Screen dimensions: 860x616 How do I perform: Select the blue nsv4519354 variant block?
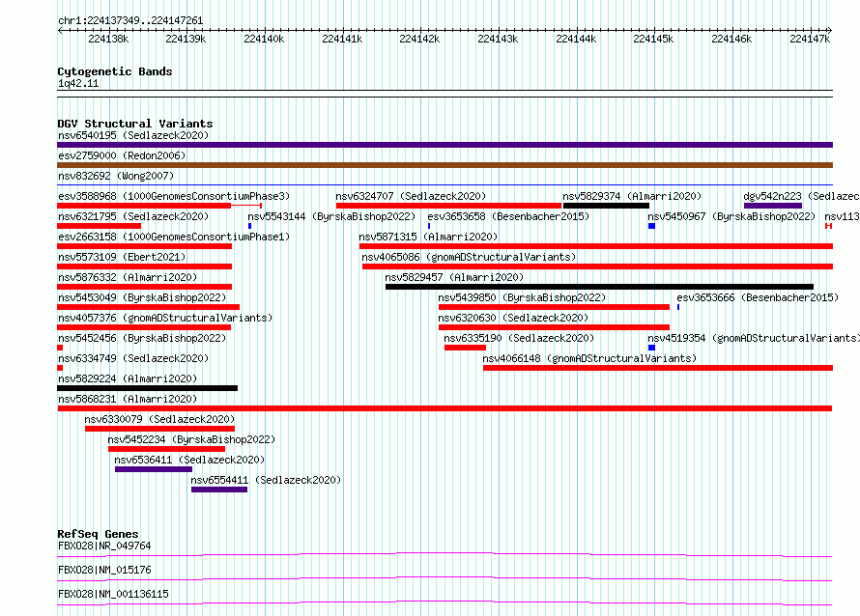[651, 348]
